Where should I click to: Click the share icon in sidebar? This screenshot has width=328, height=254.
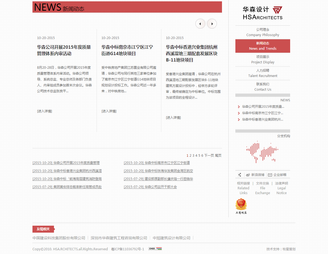coord(240,175)
